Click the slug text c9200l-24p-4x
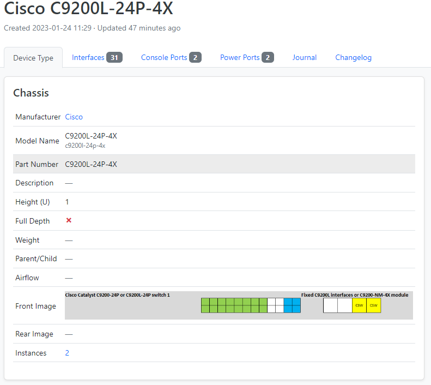 (85, 146)
